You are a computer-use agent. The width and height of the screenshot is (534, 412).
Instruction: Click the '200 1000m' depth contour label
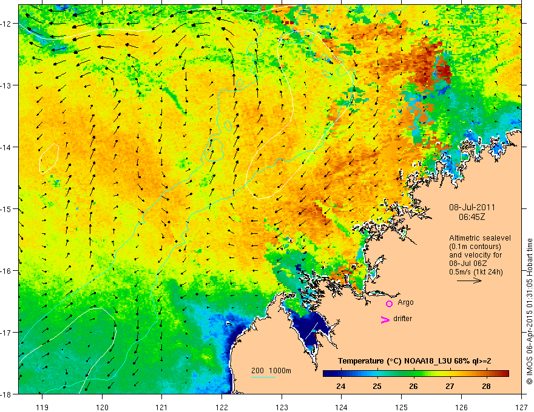[271, 371]
